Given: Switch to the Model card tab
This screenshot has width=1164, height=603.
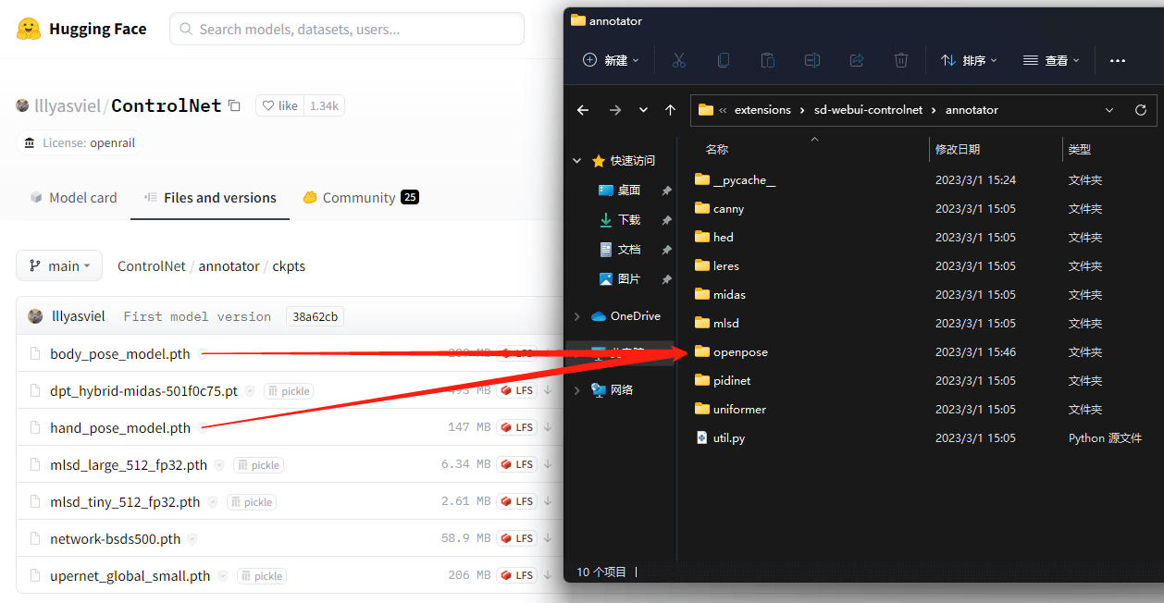Looking at the screenshot, I should (73, 198).
